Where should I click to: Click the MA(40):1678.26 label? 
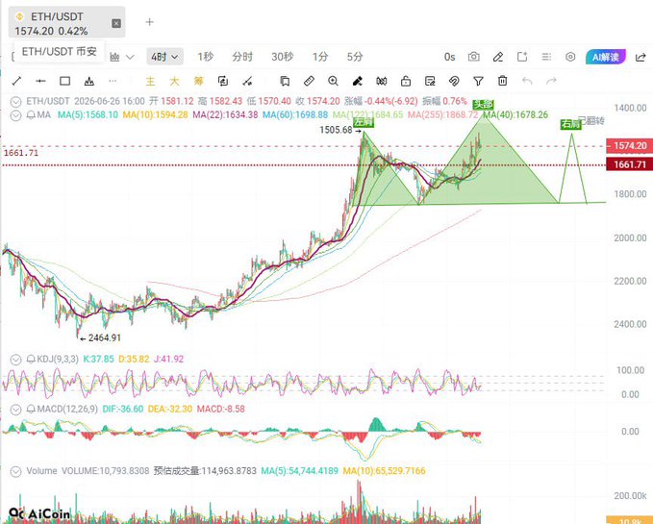[515, 114]
